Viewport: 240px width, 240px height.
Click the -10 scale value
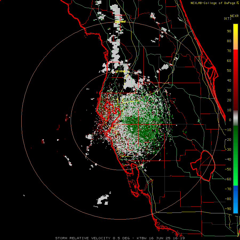tap(228, 130)
